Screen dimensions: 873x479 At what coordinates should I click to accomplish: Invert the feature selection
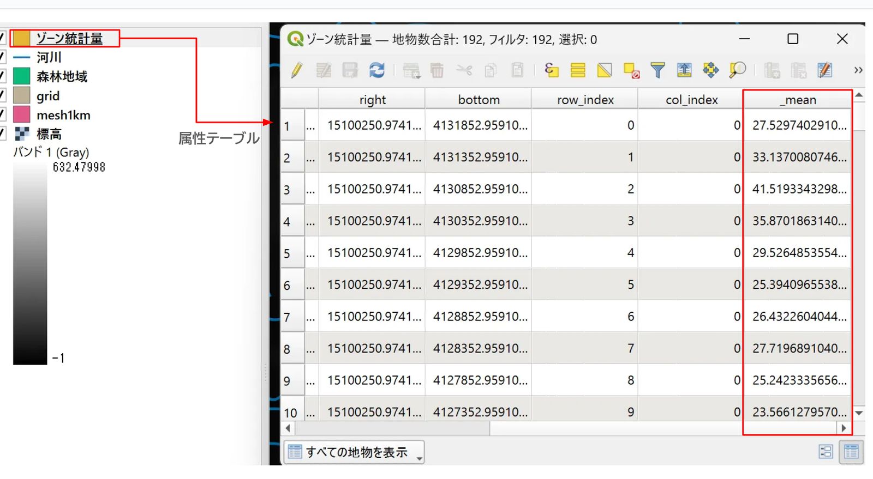click(605, 70)
